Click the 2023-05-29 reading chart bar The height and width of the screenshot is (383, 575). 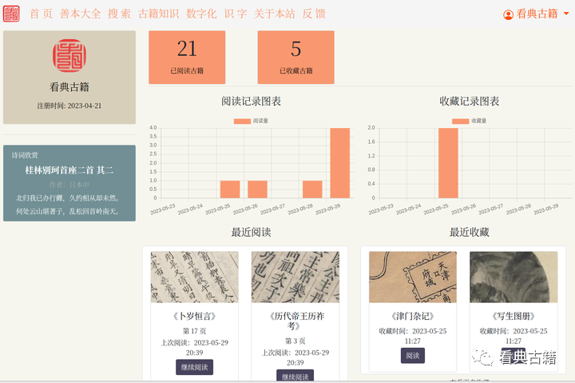339,163
